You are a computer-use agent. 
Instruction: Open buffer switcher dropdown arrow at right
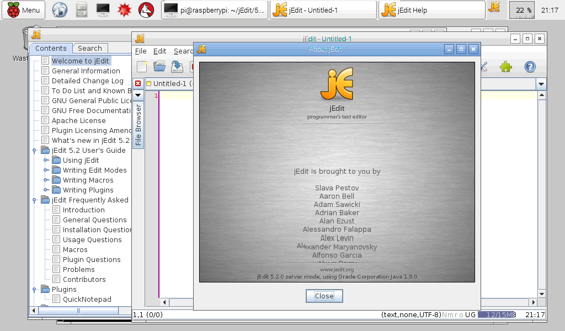[541, 84]
